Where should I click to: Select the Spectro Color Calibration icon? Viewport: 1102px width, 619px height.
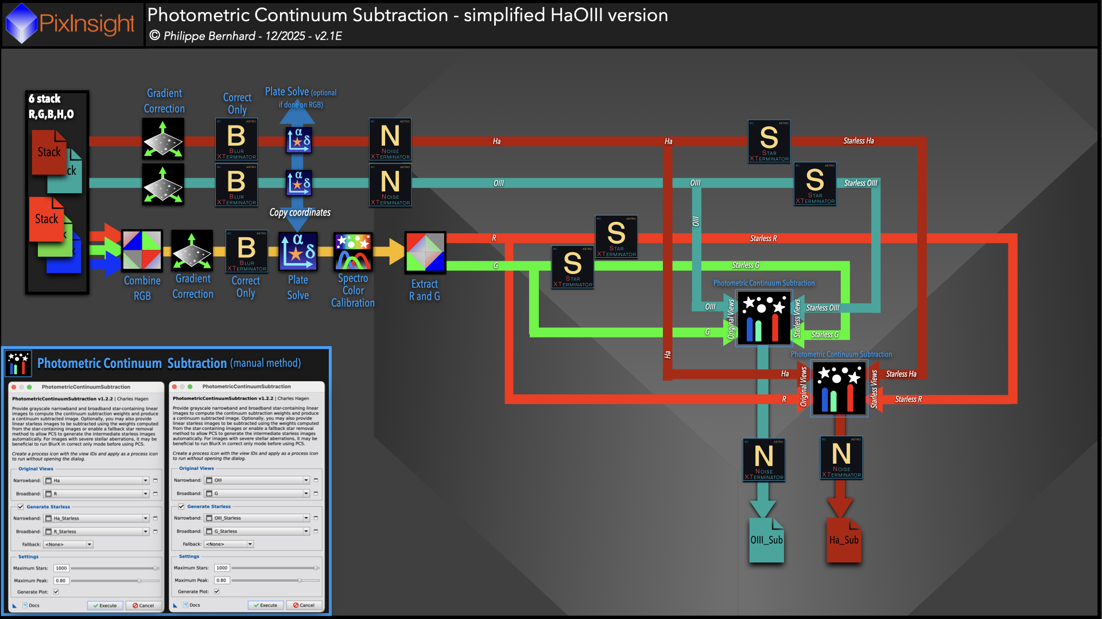point(353,252)
